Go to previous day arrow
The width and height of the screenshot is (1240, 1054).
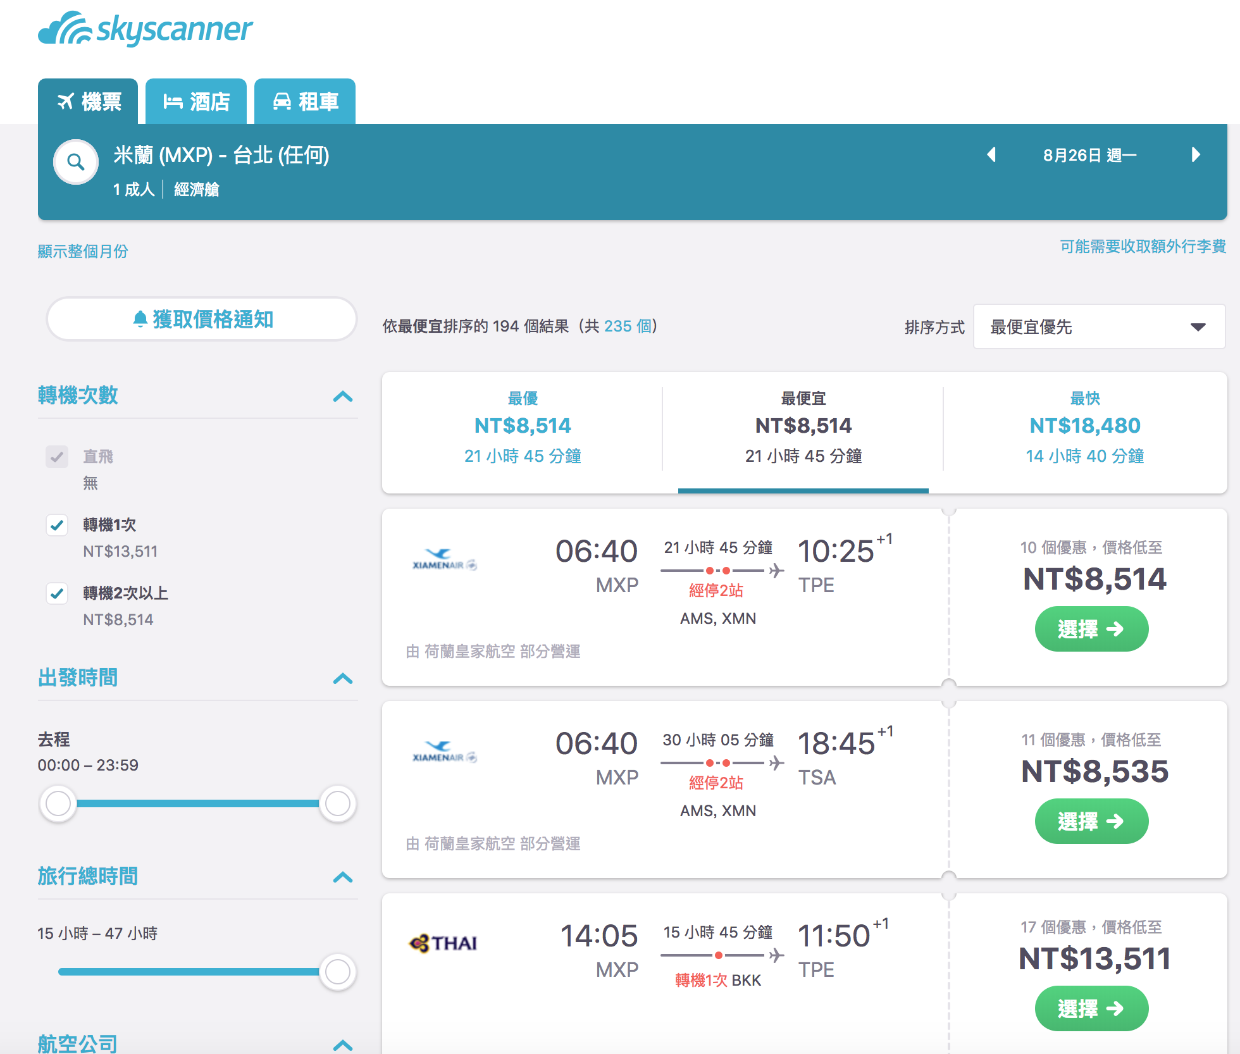pos(991,155)
